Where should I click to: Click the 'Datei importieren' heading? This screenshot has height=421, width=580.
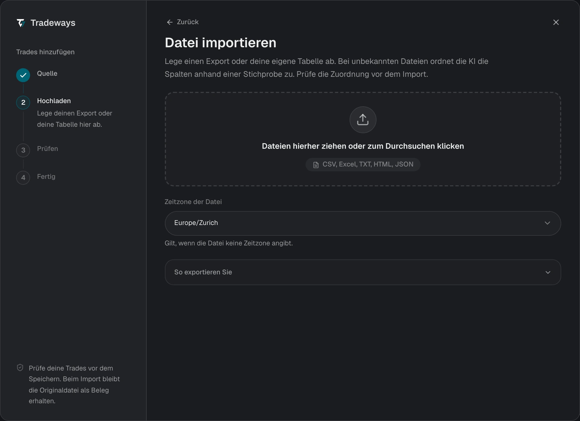pos(221,43)
